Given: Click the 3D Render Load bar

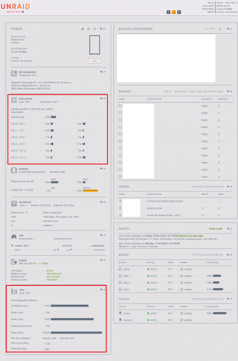Looking at the screenshot, I should pyautogui.click(x=70, y=306).
